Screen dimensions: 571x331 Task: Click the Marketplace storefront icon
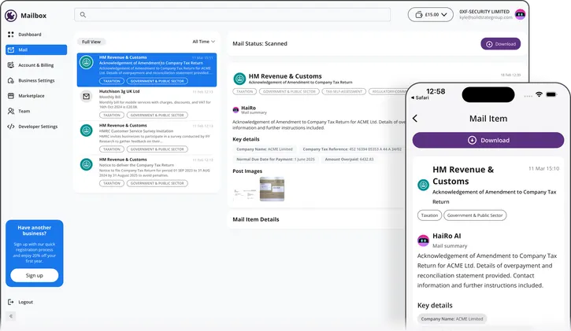tap(10, 96)
